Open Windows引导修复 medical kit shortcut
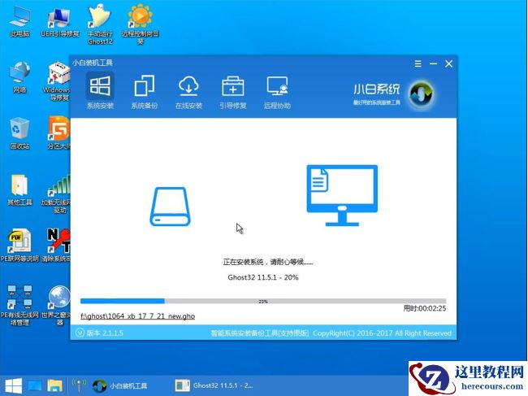 (x=57, y=81)
